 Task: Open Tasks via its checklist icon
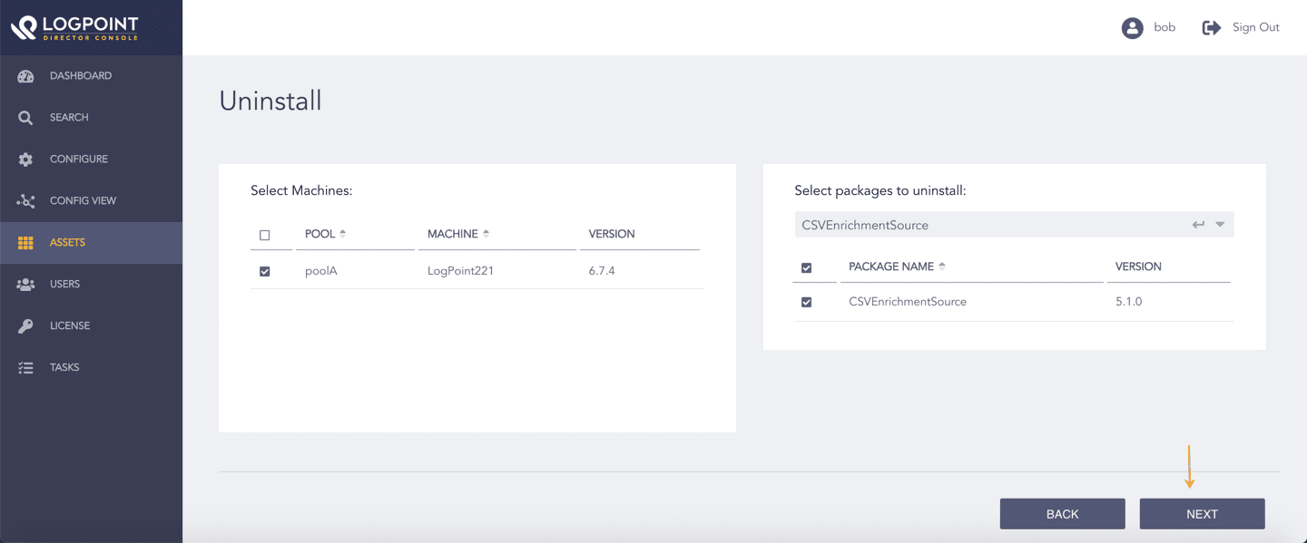tap(25, 368)
